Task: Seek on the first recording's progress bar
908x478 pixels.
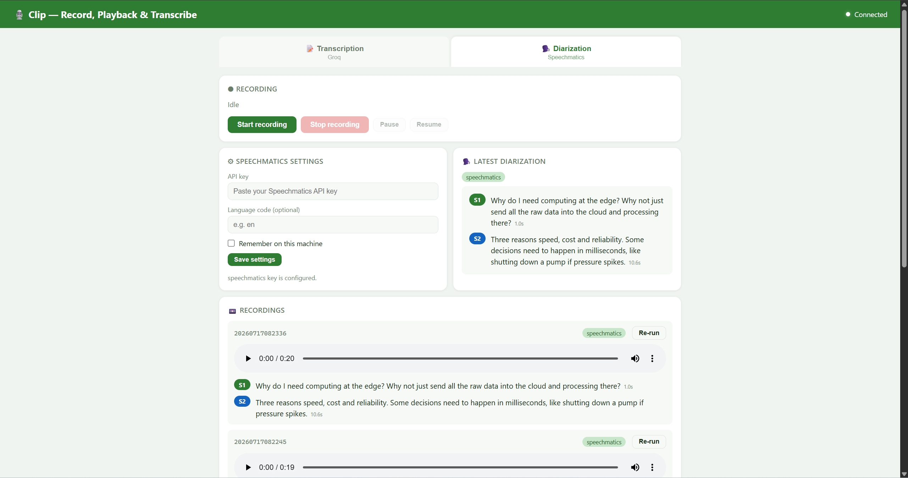Action: pyautogui.click(x=460, y=358)
